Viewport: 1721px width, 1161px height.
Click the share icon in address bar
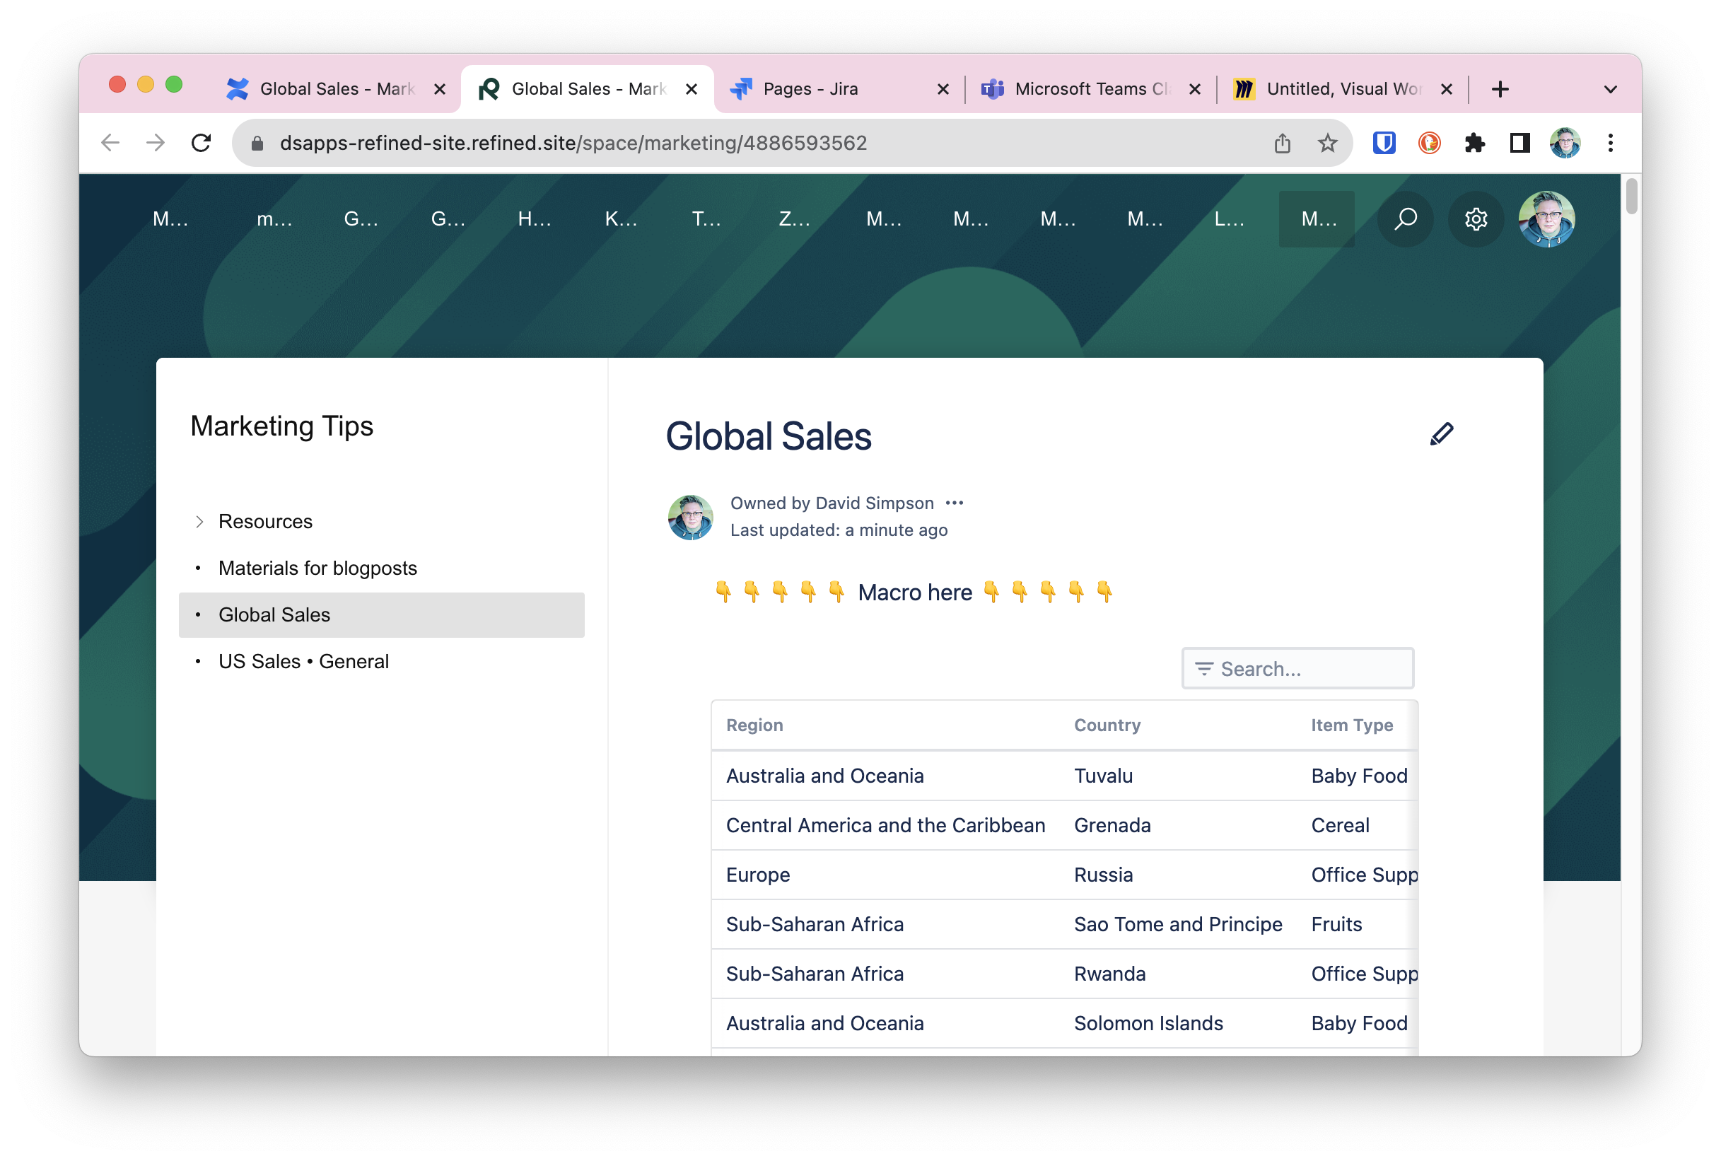click(x=1282, y=143)
